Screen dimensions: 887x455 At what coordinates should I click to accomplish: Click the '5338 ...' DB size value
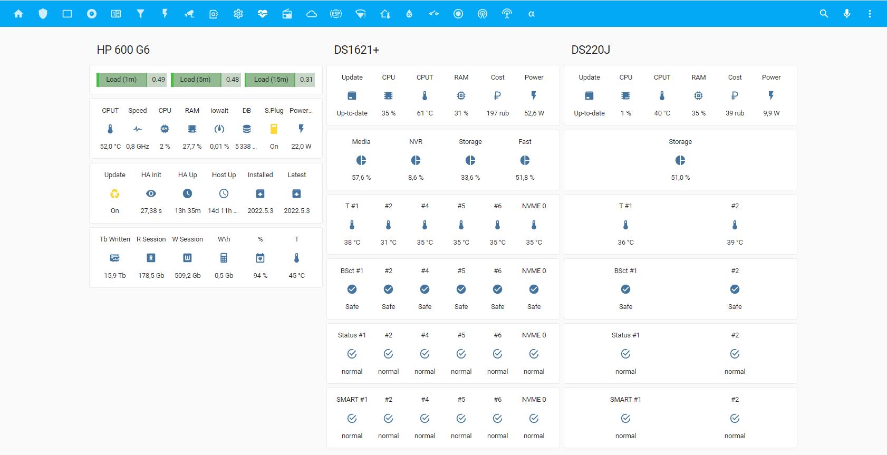pos(246,147)
